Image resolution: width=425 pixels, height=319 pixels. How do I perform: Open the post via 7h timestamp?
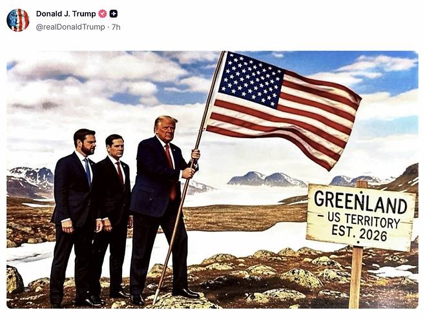pos(116,27)
